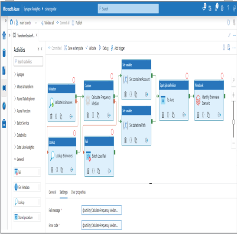Open the main branch dropdown
238x234 pixels.
coord(36,23)
